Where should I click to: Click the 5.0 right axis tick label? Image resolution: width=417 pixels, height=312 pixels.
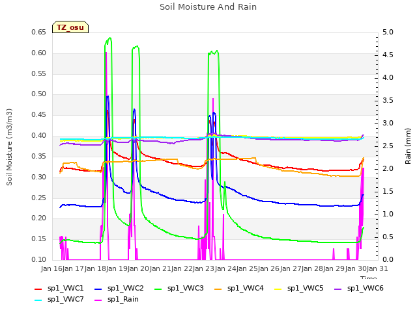[x=388, y=32]
